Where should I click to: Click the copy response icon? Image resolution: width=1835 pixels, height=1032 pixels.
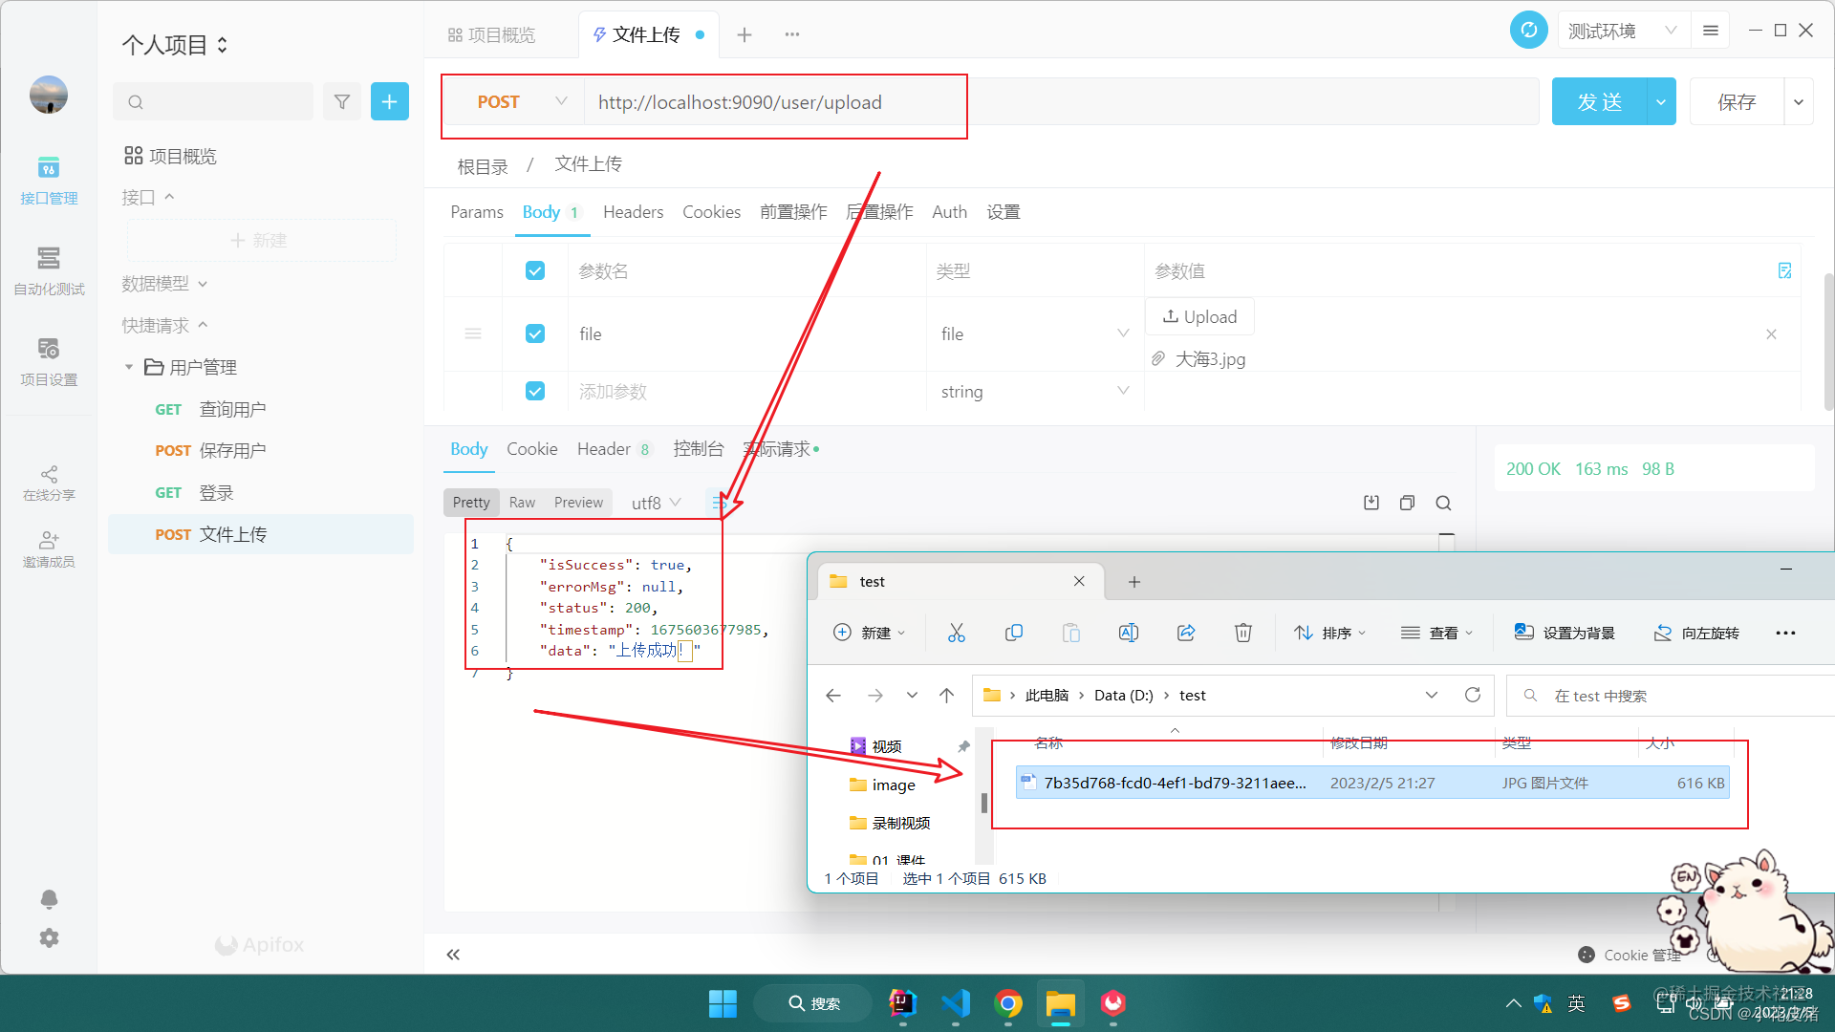click(1407, 503)
